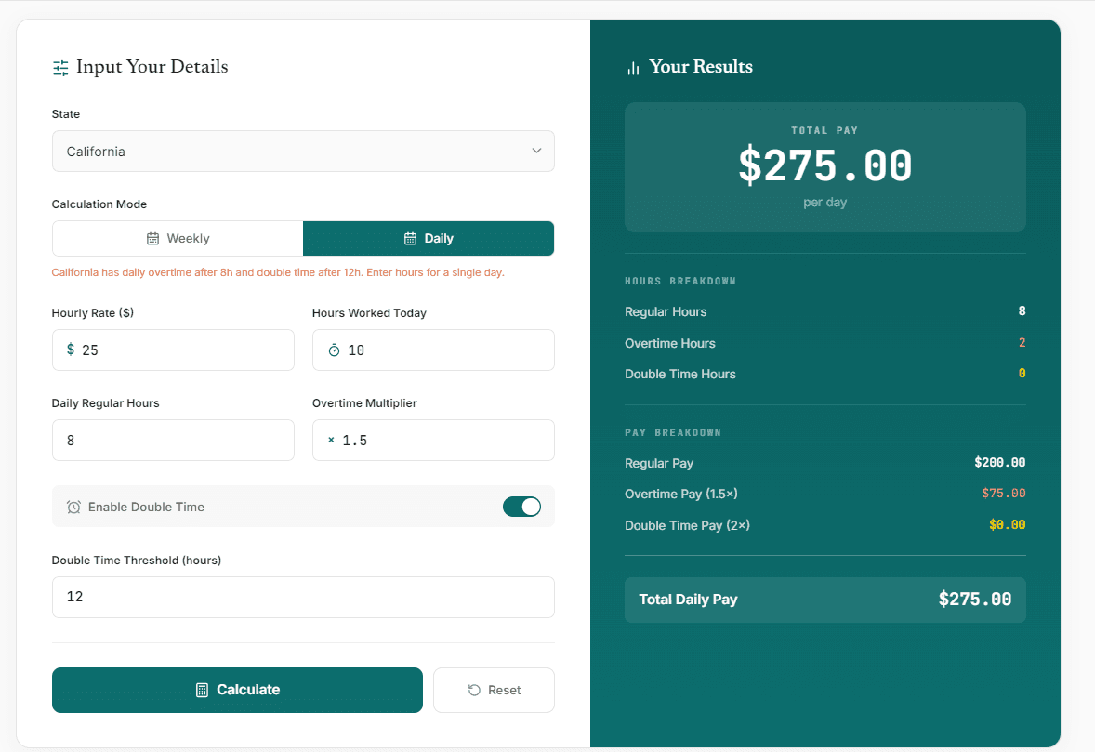
Task: Click the Double Time Threshold input field
Action: (303, 597)
